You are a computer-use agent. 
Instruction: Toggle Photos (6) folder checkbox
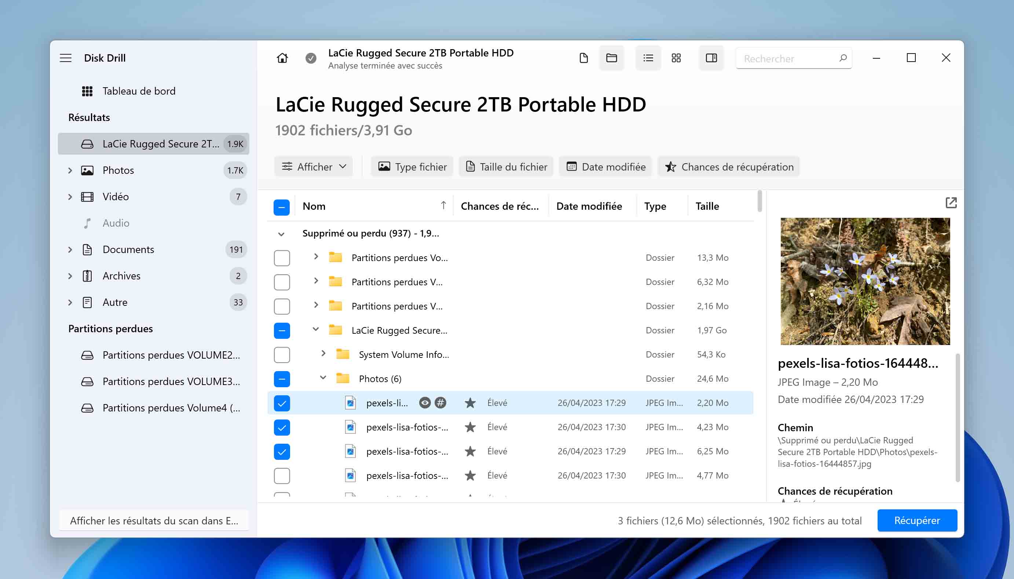pyautogui.click(x=282, y=379)
